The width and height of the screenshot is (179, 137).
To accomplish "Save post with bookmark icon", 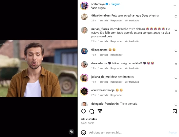I will coord(175,111).
